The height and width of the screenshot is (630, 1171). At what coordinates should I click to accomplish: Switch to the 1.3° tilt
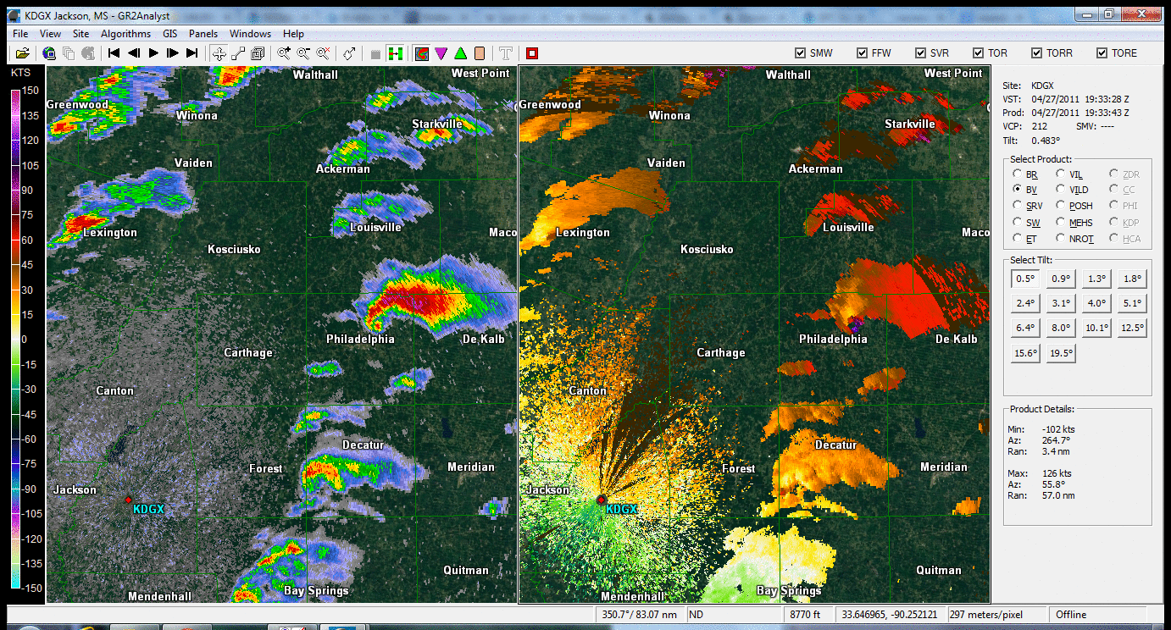pyautogui.click(x=1096, y=279)
